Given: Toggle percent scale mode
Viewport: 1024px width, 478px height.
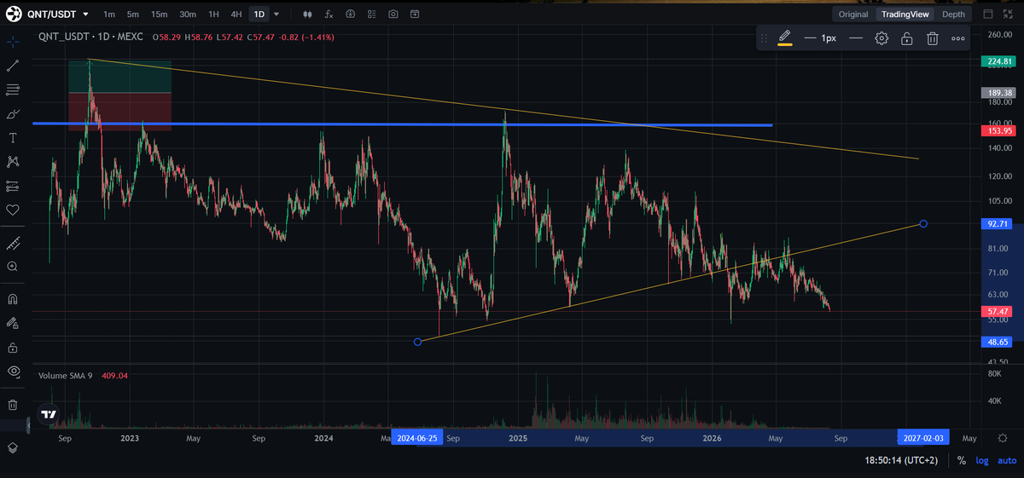Looking at the screenshot, I should 962,460.
